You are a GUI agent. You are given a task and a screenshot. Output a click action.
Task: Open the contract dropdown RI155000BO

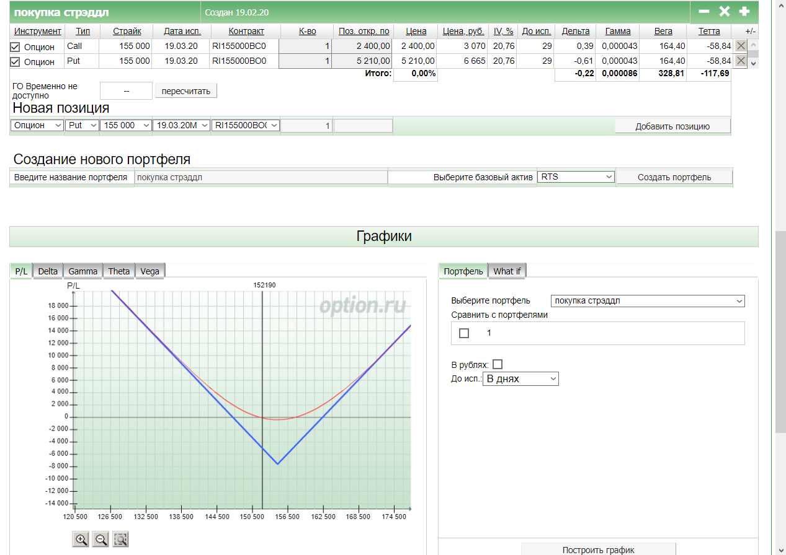tap(246, 125)
